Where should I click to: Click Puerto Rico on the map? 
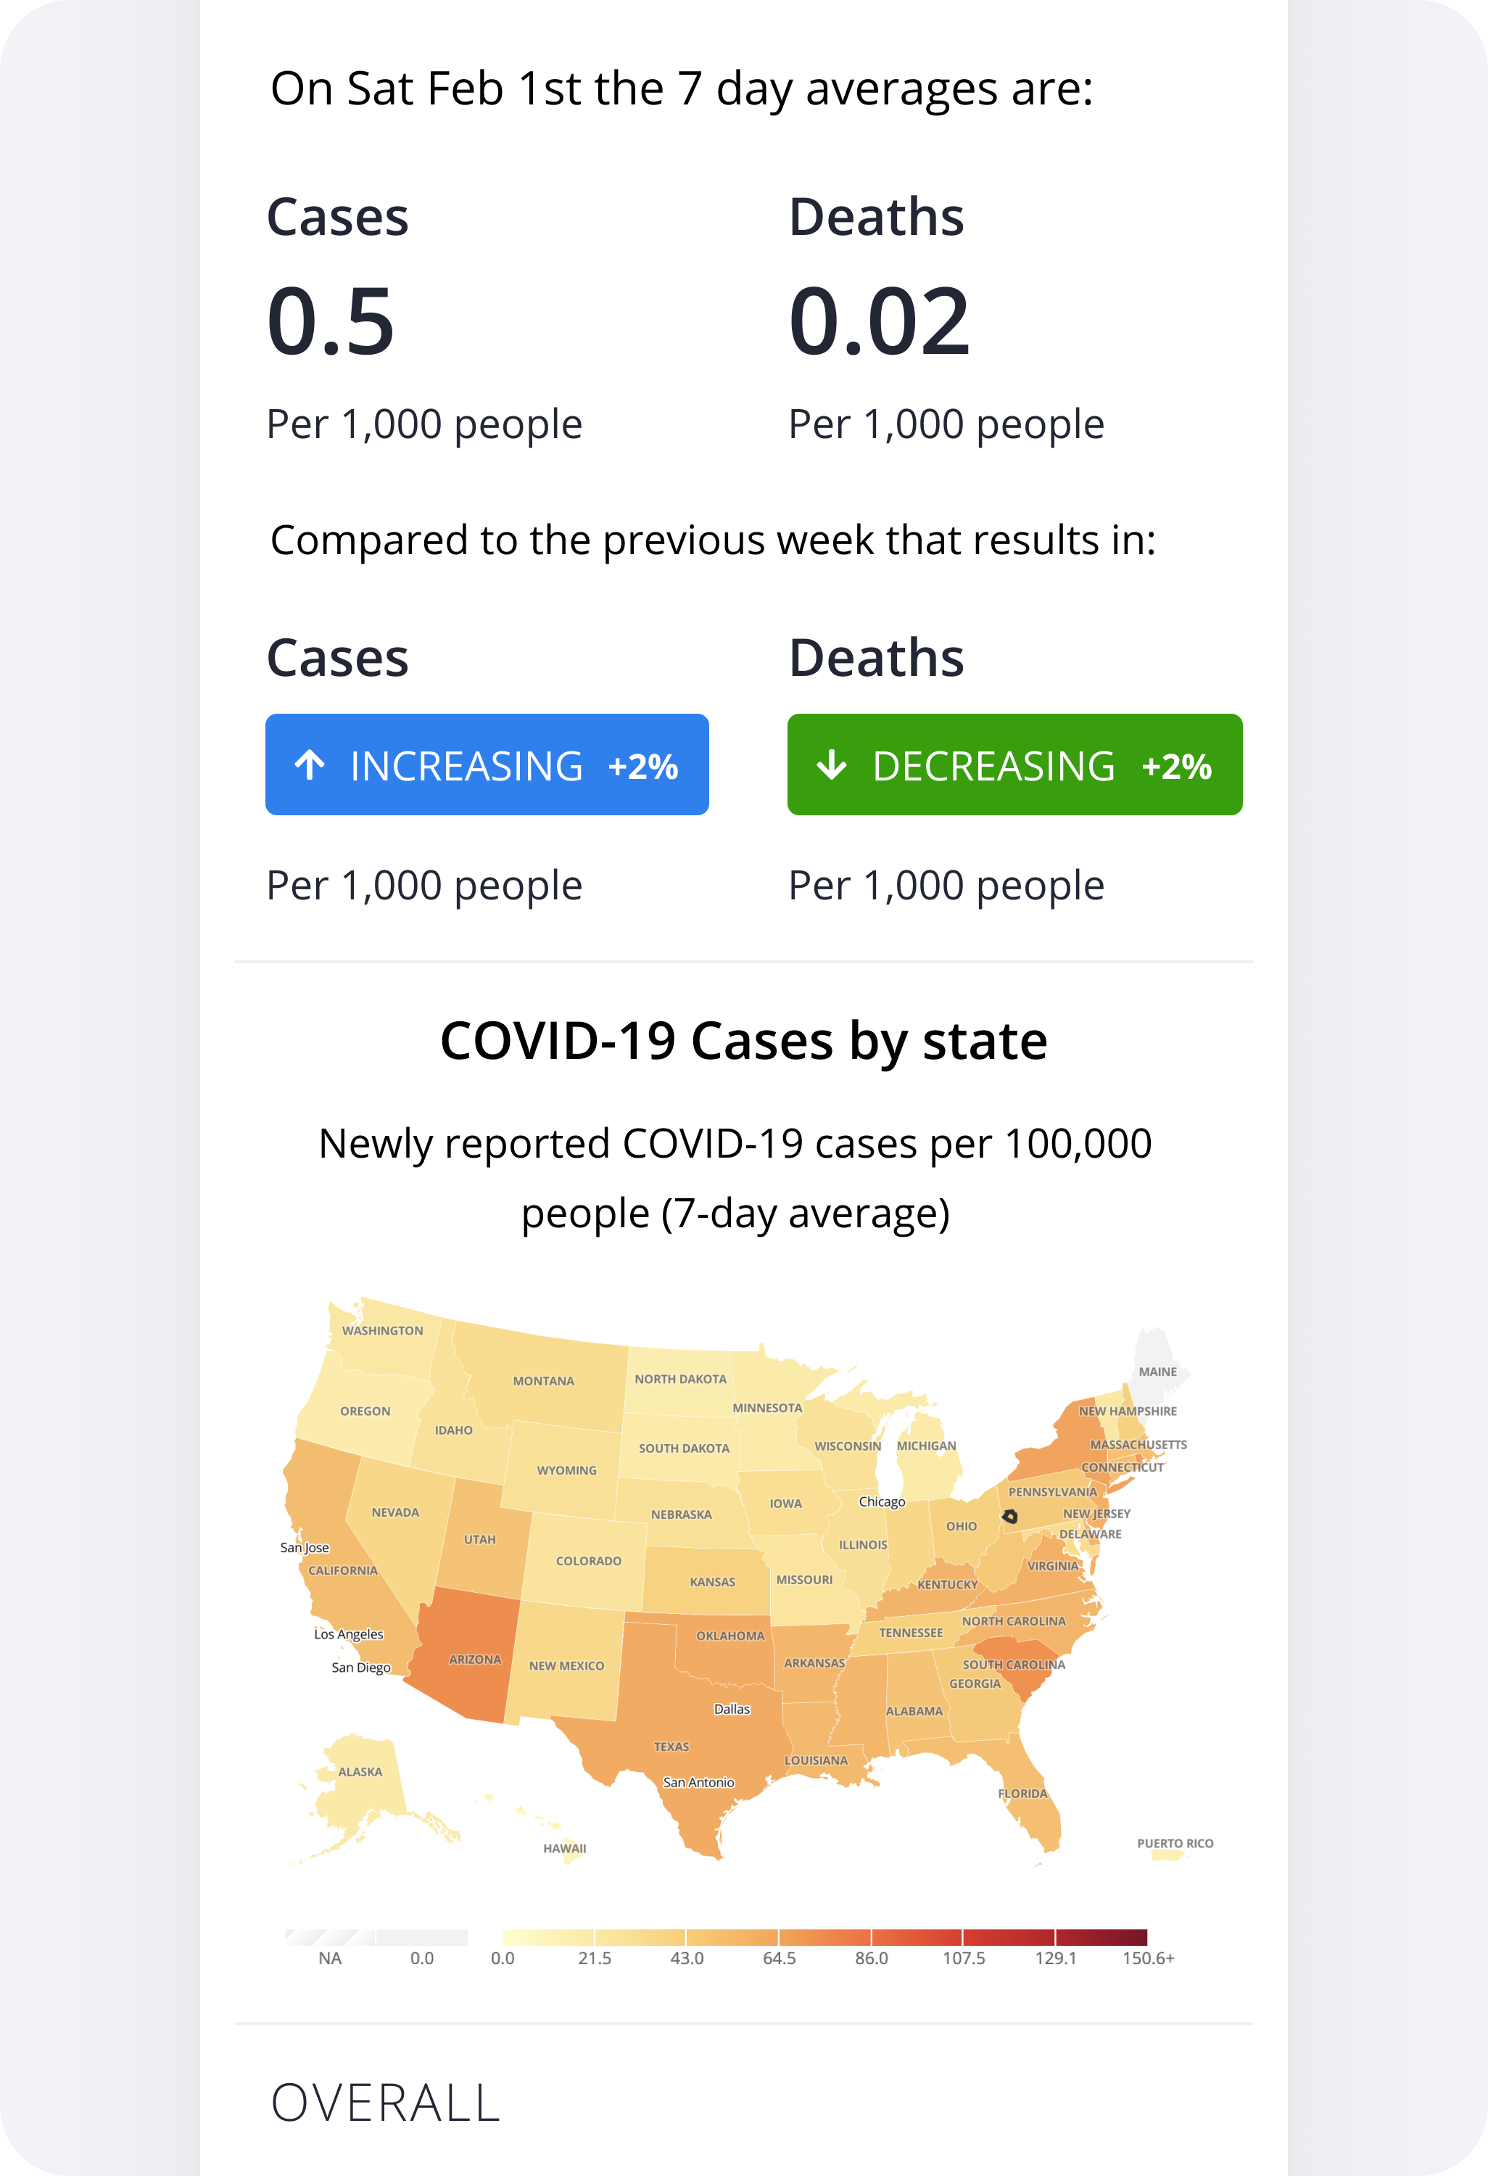1168,1855
